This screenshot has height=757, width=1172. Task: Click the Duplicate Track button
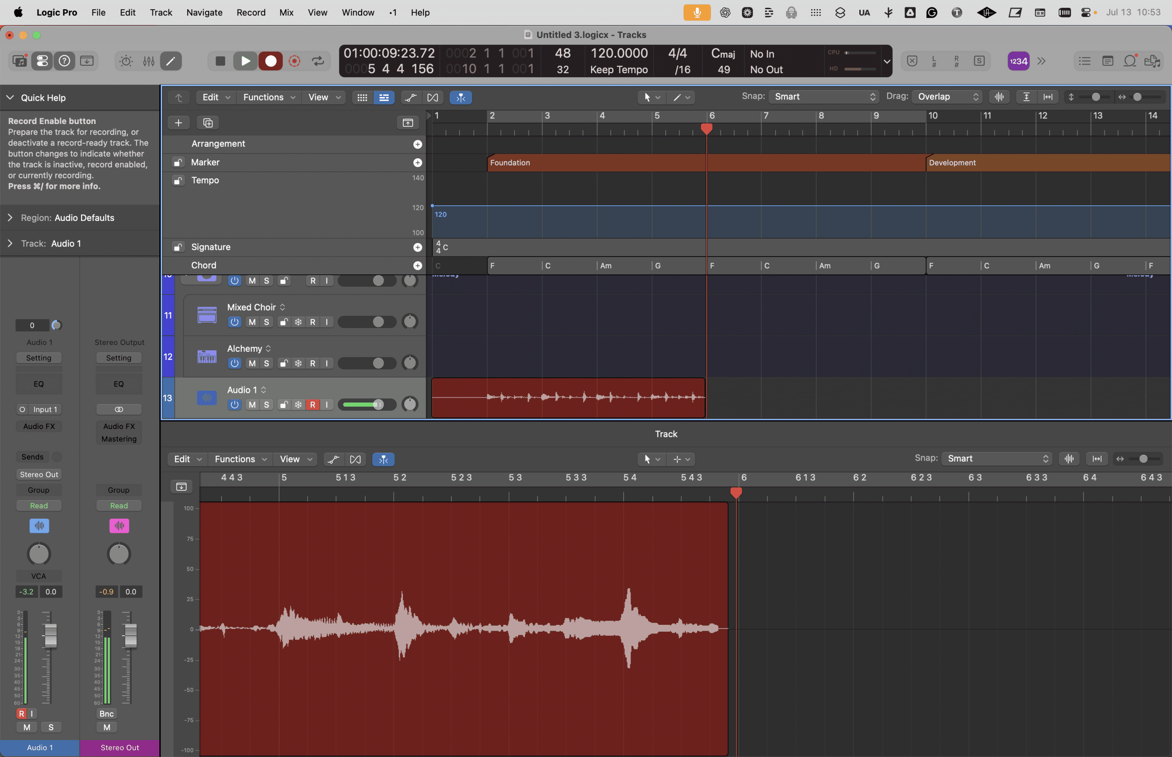tap(208, 123)
